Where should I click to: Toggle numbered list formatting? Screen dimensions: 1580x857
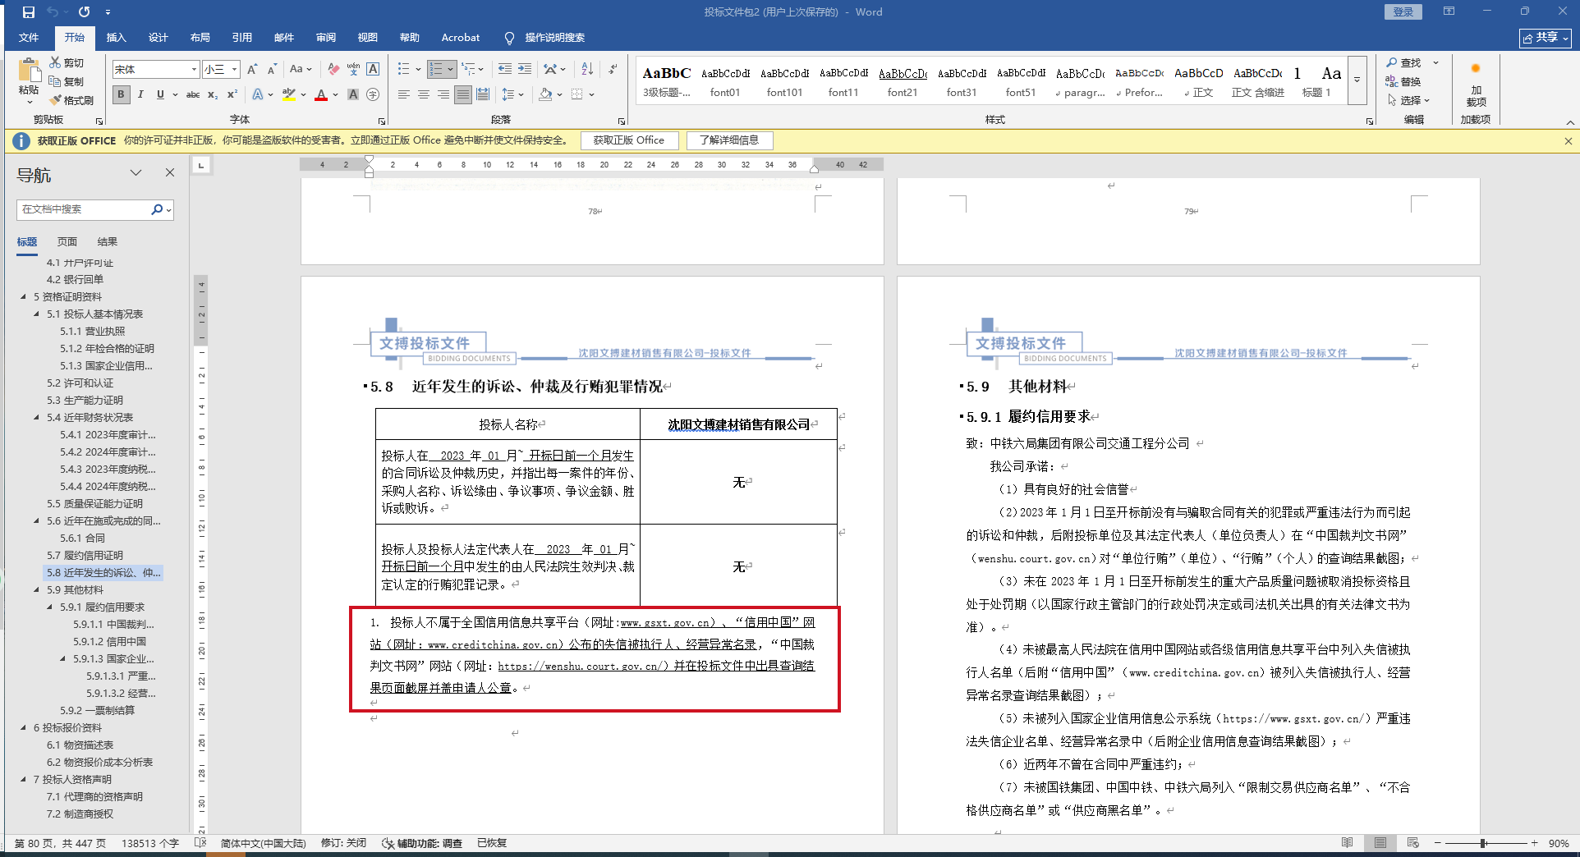point(436,69)
